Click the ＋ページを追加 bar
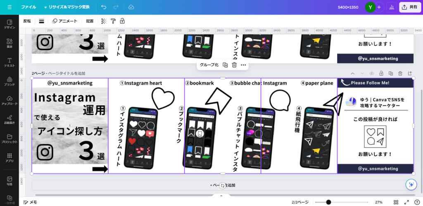Image resolution: width=423 pixels, height=206 pixels. pyautogui.click(x=223, y=185)
